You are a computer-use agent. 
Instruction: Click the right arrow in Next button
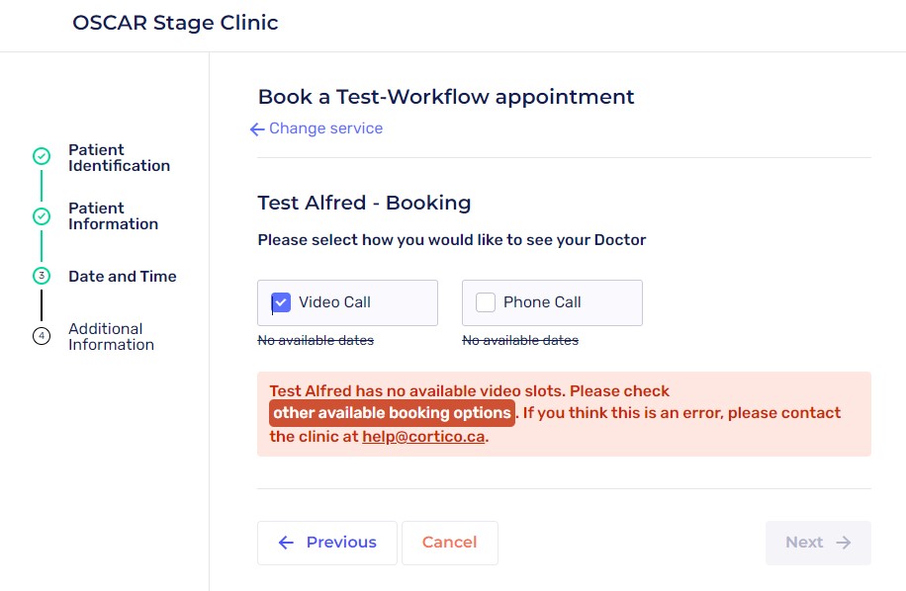point(843,543)
